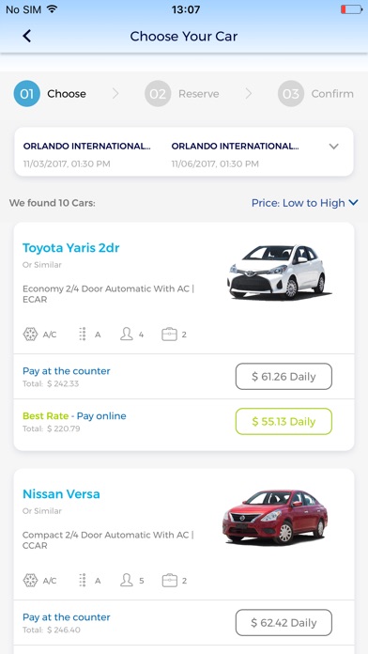This screenshot has height=654, width=368.
Task: Tap the Toyota Yaris passenger count icon
Action: (127, 335)
